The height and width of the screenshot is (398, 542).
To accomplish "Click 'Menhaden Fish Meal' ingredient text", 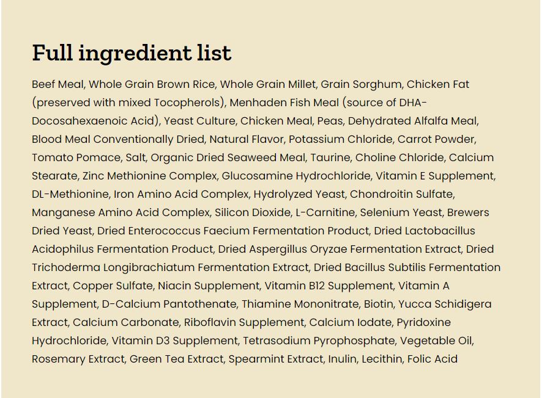I will point(284,103).
